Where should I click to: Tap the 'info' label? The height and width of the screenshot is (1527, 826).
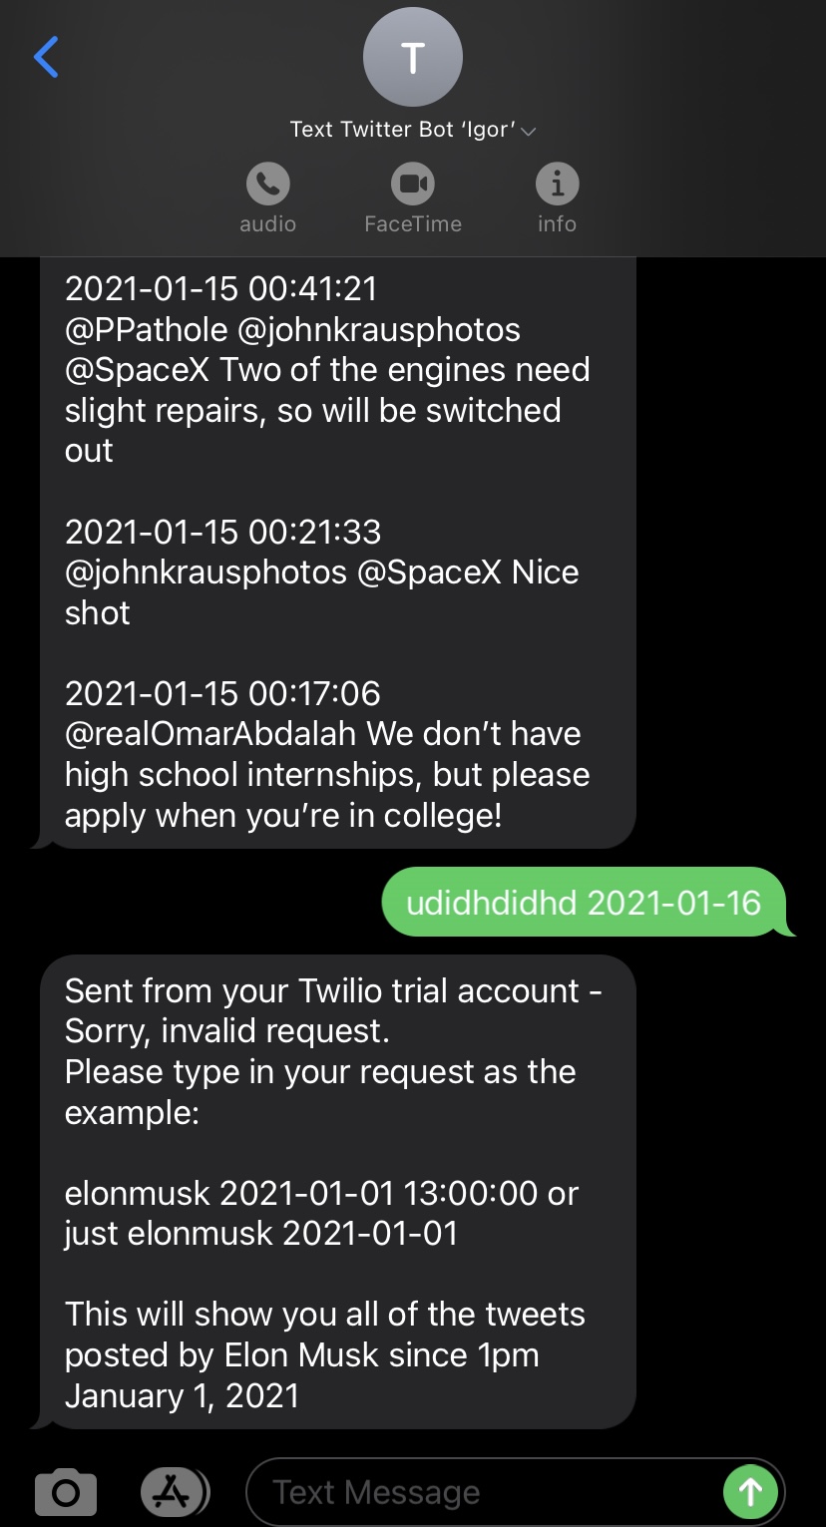click(x=557, y=224)
